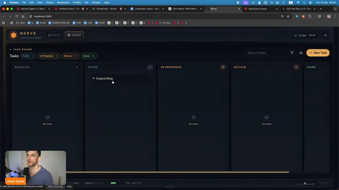Click the Chrome three-dot menu icon
This screenshot has height=190, width=339.
click(334, 16)
